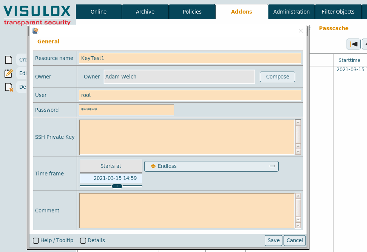The height and width of the screenshot is (252, 367).
Task: Save the resource entry
Action: pos(273,241)
